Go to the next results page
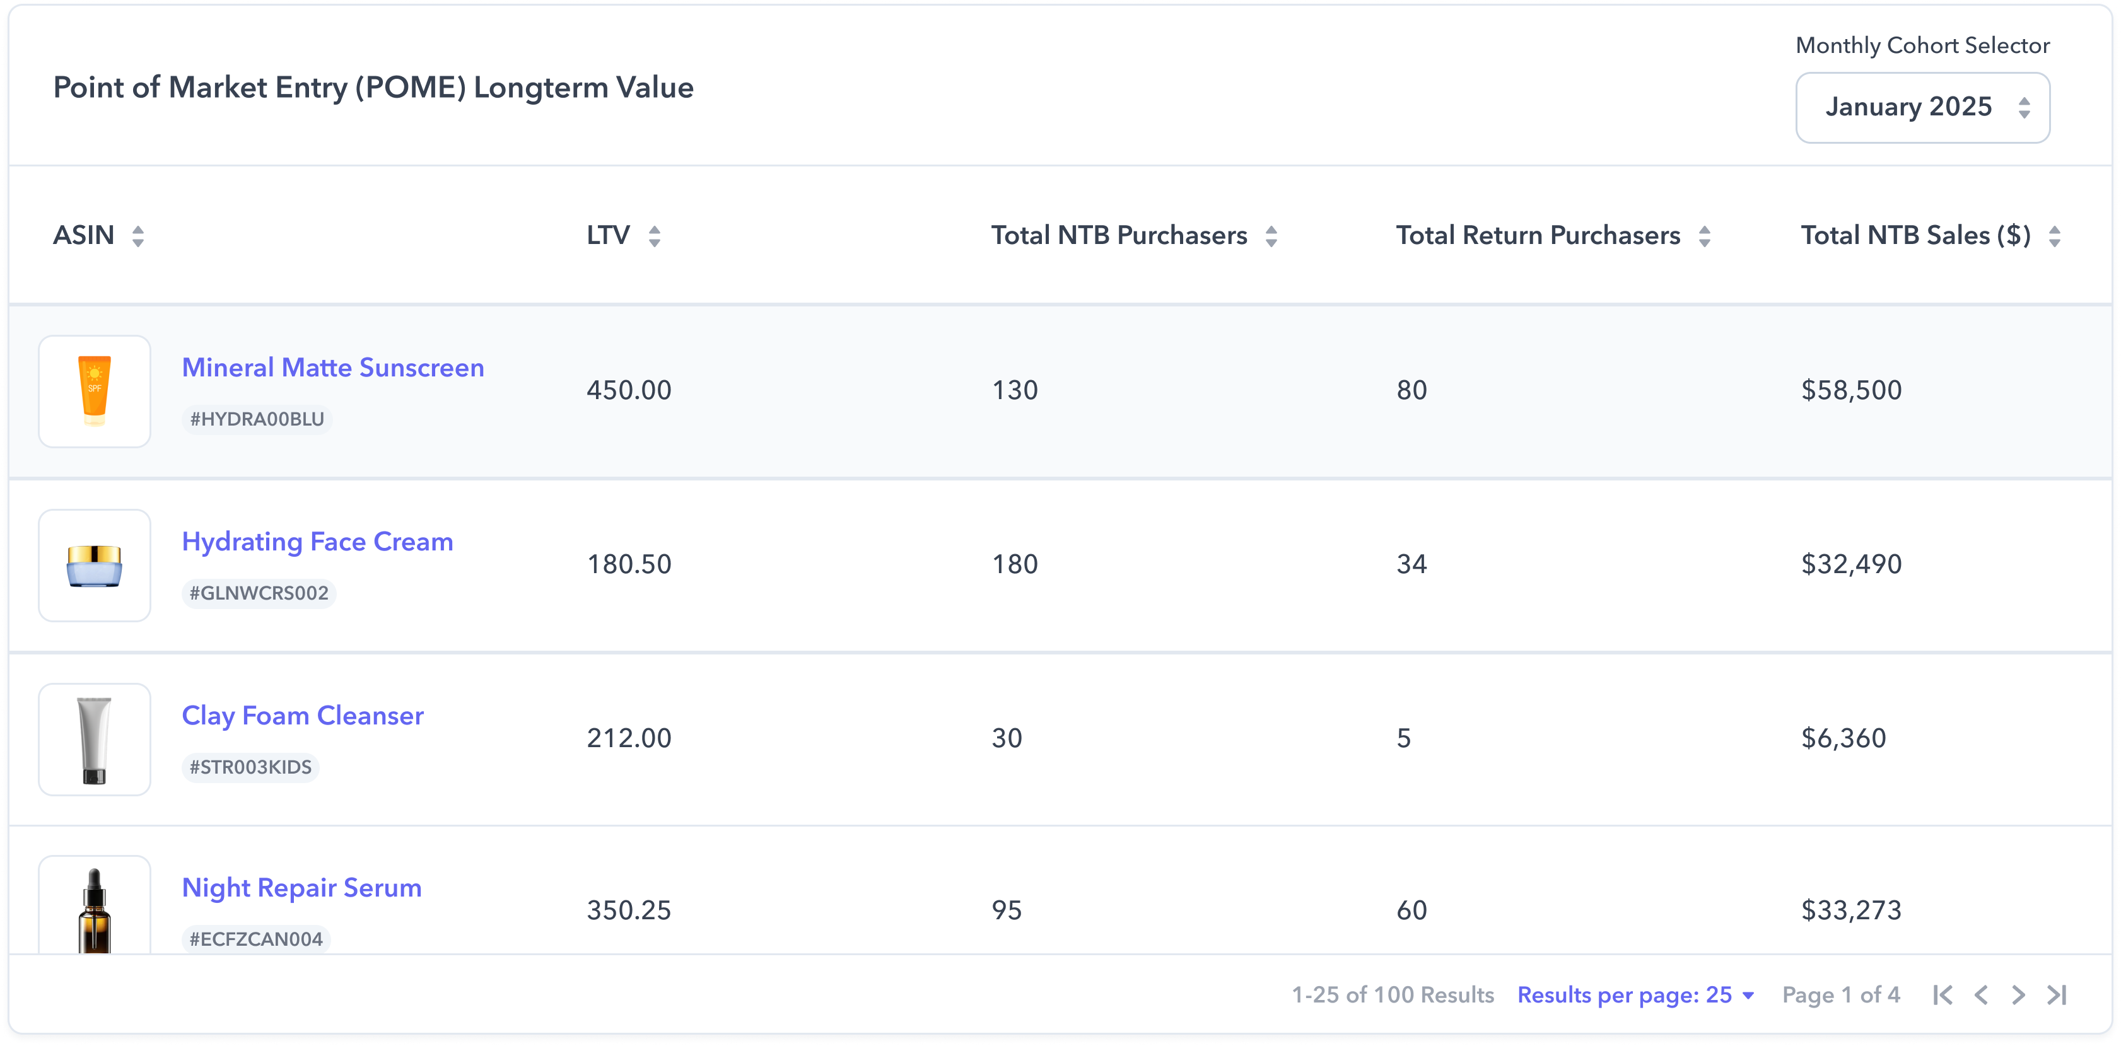Screen dimensions: 2121x1046 tap(2018, 995)
